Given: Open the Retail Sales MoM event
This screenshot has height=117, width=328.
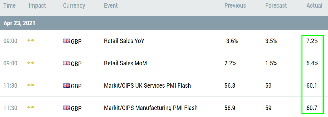Looking at the screenshot, I should pyautogui.click(x=125, y=63).
